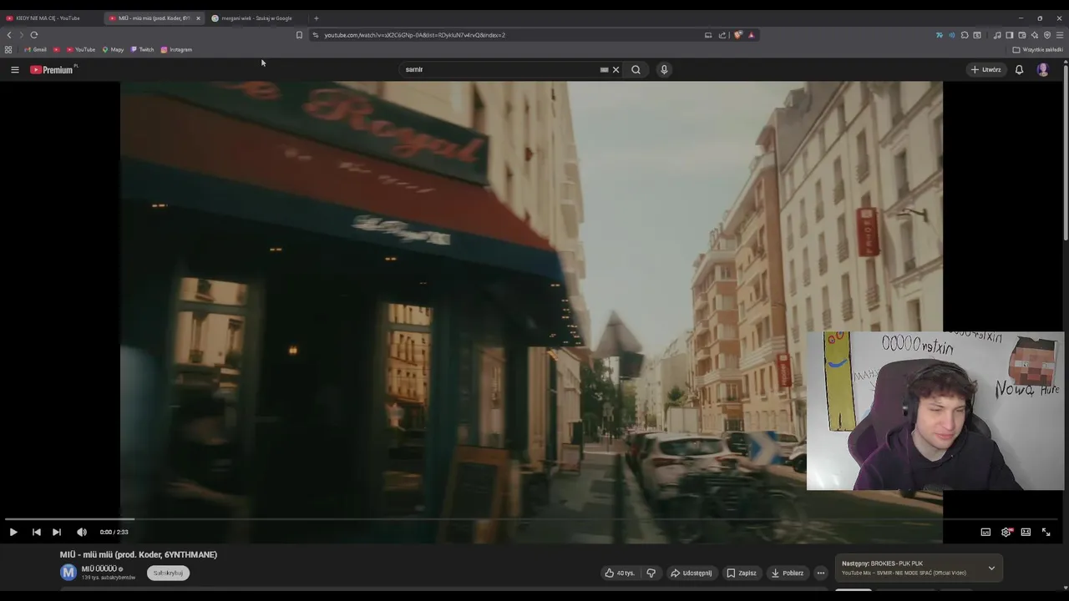
Task: Open Twitch bookmark
Action: pyautogui.click(x=142, y=49)
